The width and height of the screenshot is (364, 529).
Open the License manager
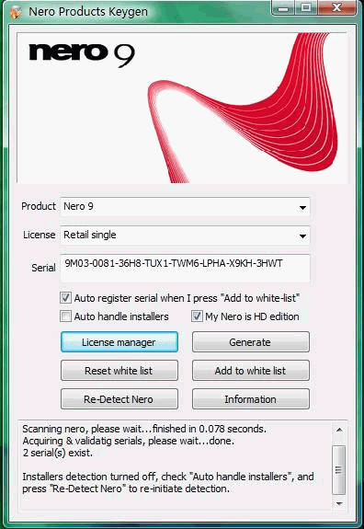pos(119,342)
